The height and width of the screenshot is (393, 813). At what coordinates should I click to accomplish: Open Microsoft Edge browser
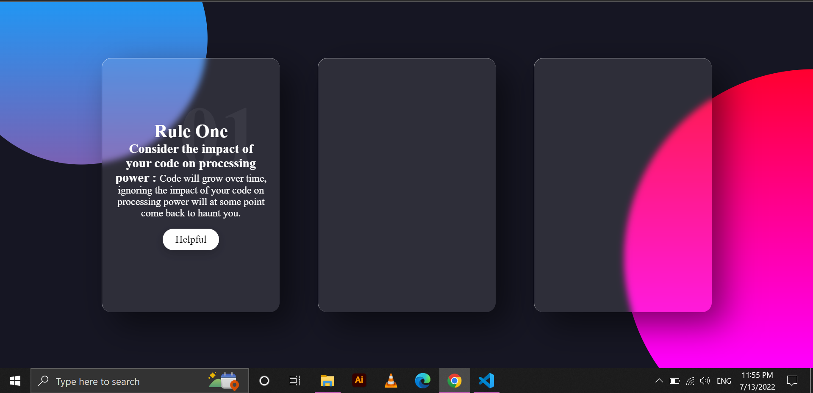coord(422,381)
